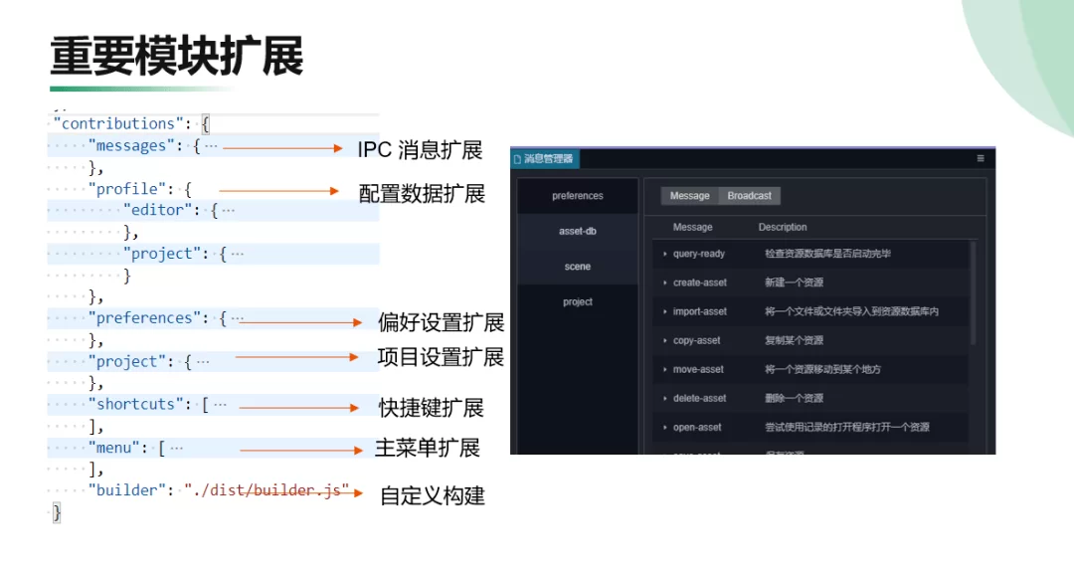
Task: Switch to the Message tab
Action: 689,196
